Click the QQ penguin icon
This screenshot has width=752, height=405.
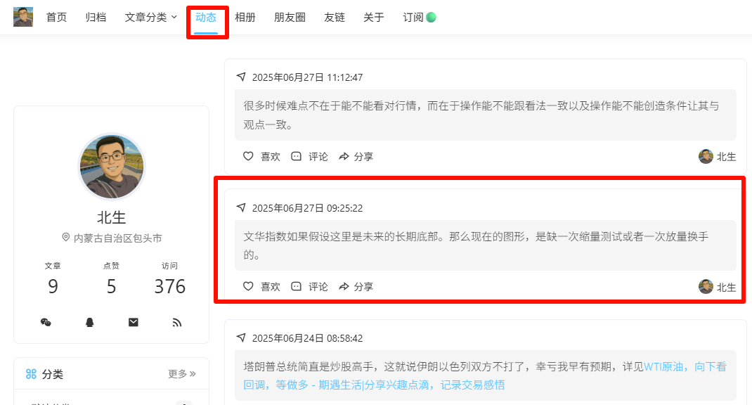coord(89,322)
